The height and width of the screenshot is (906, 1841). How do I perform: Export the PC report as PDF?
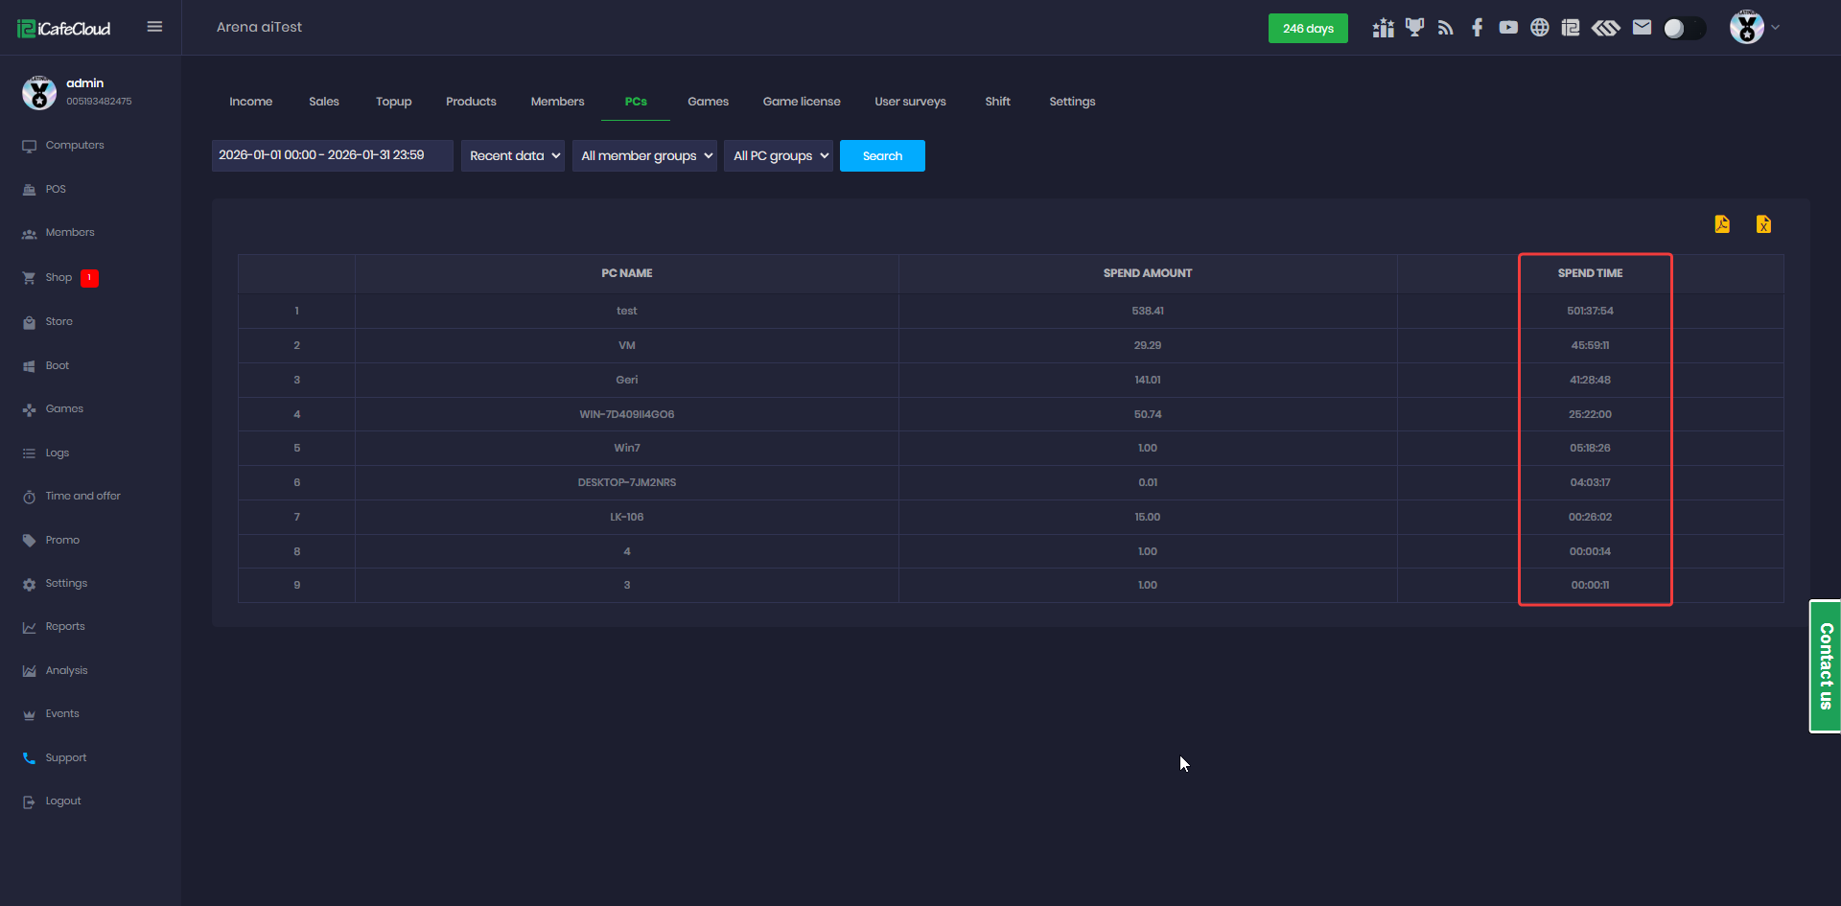[x=1722, y=224]
